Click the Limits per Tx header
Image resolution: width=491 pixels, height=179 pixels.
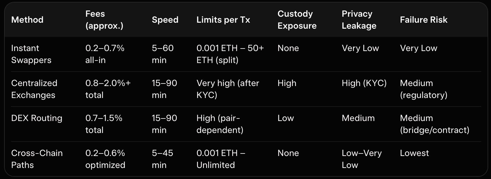click(x=223, y=20)
